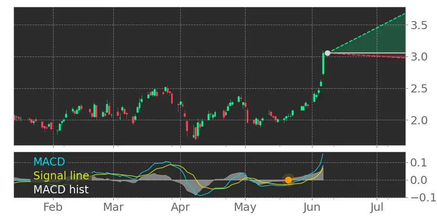
Task: Click the 0.0 MACD axis label
Action: coord(419,180)
